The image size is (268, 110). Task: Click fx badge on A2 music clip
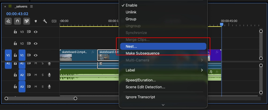click(217, 72)
